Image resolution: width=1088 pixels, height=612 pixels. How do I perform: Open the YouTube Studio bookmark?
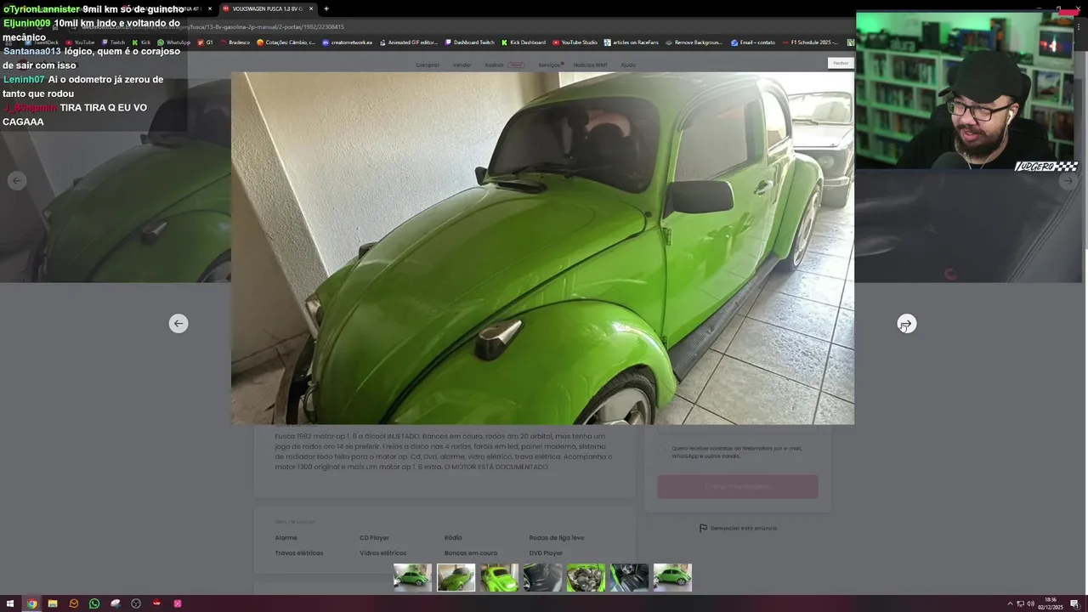tap(575, 42)
